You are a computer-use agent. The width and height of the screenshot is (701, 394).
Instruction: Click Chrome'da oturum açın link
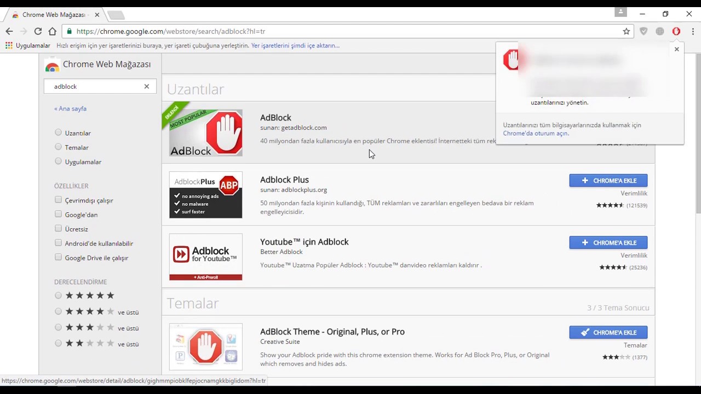535,134
